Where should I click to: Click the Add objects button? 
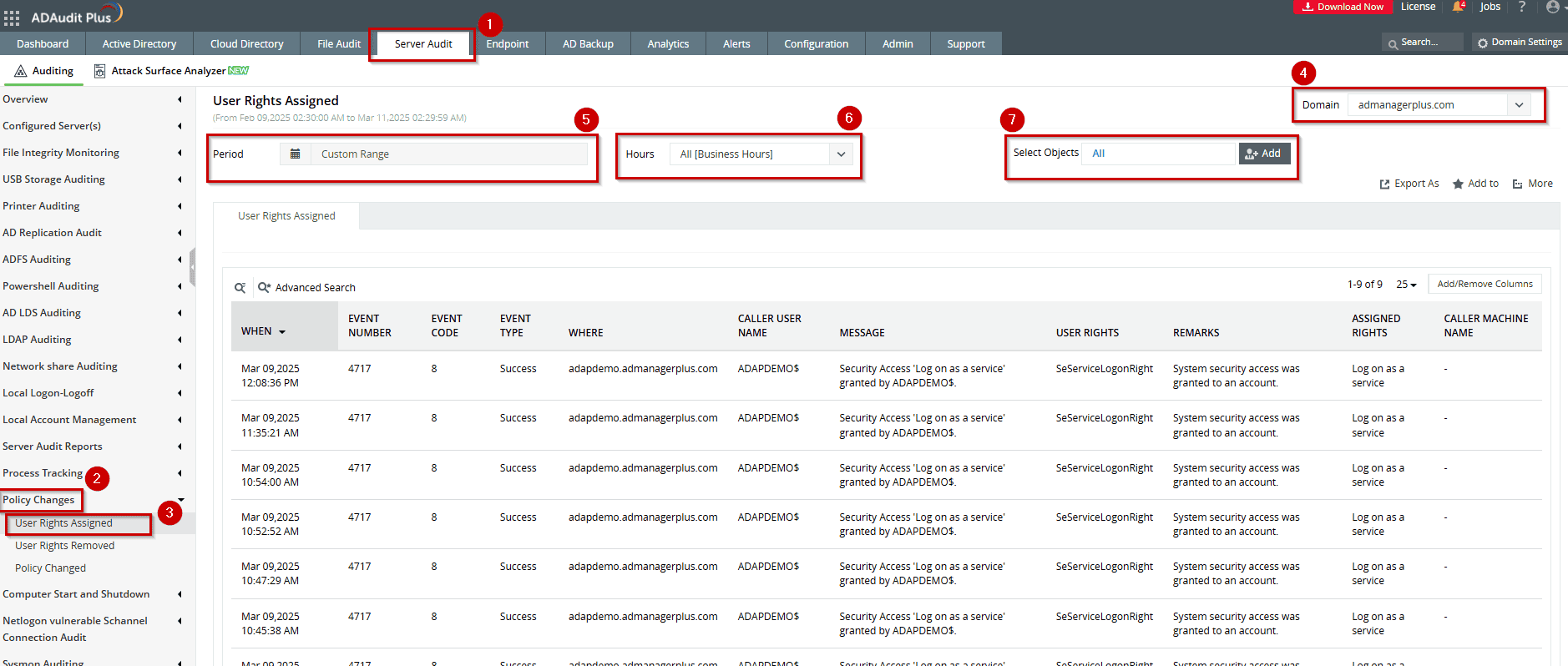pyautogui.click(x=1264, y=154)
